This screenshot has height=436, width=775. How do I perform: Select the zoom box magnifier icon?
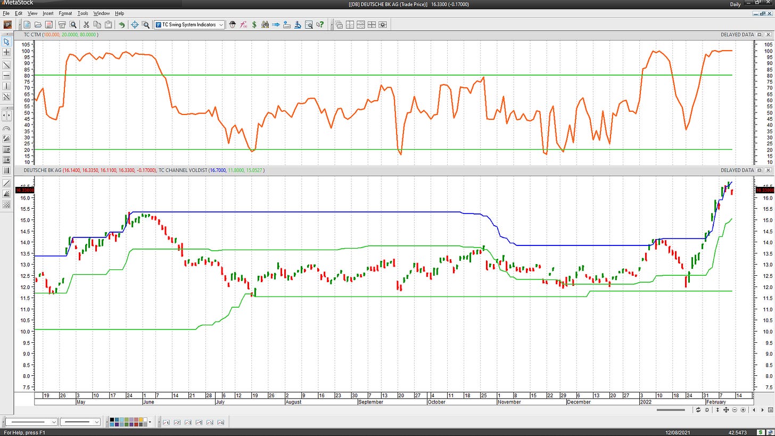point(145,24)
